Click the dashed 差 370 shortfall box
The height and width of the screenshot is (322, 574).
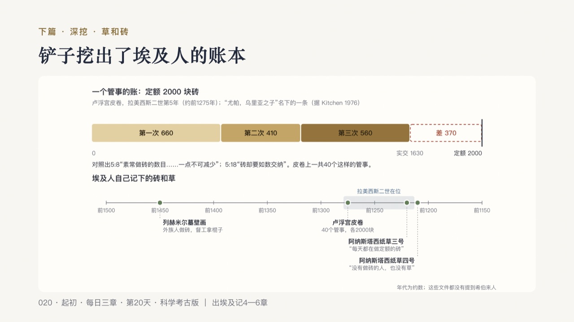point(446,133)
